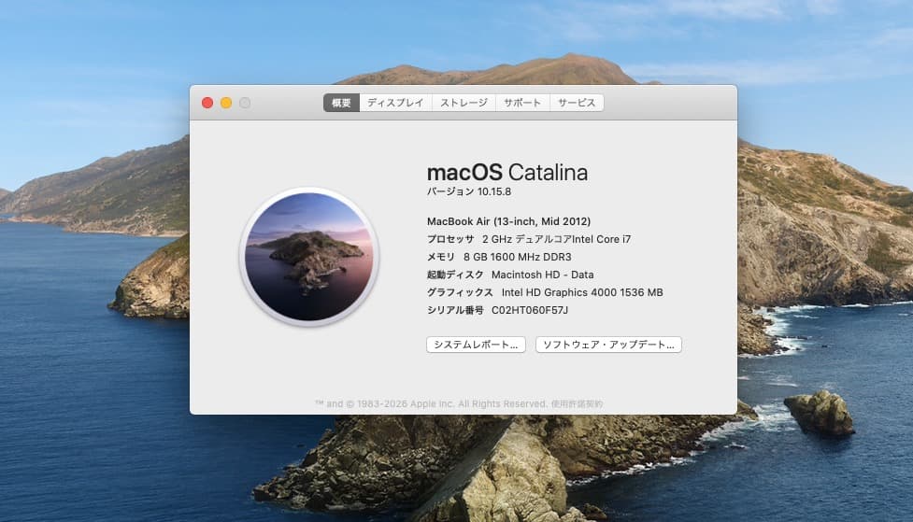The image size is (913, 522).
Task: Click the シリアル番号 label
Action: [455, 310]
